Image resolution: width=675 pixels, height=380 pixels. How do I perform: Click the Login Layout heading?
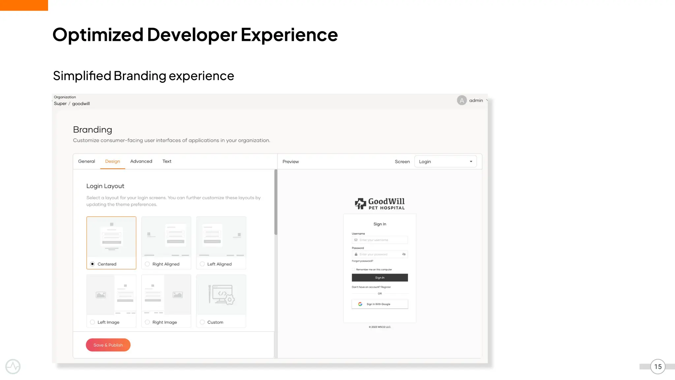click(105, 186)
